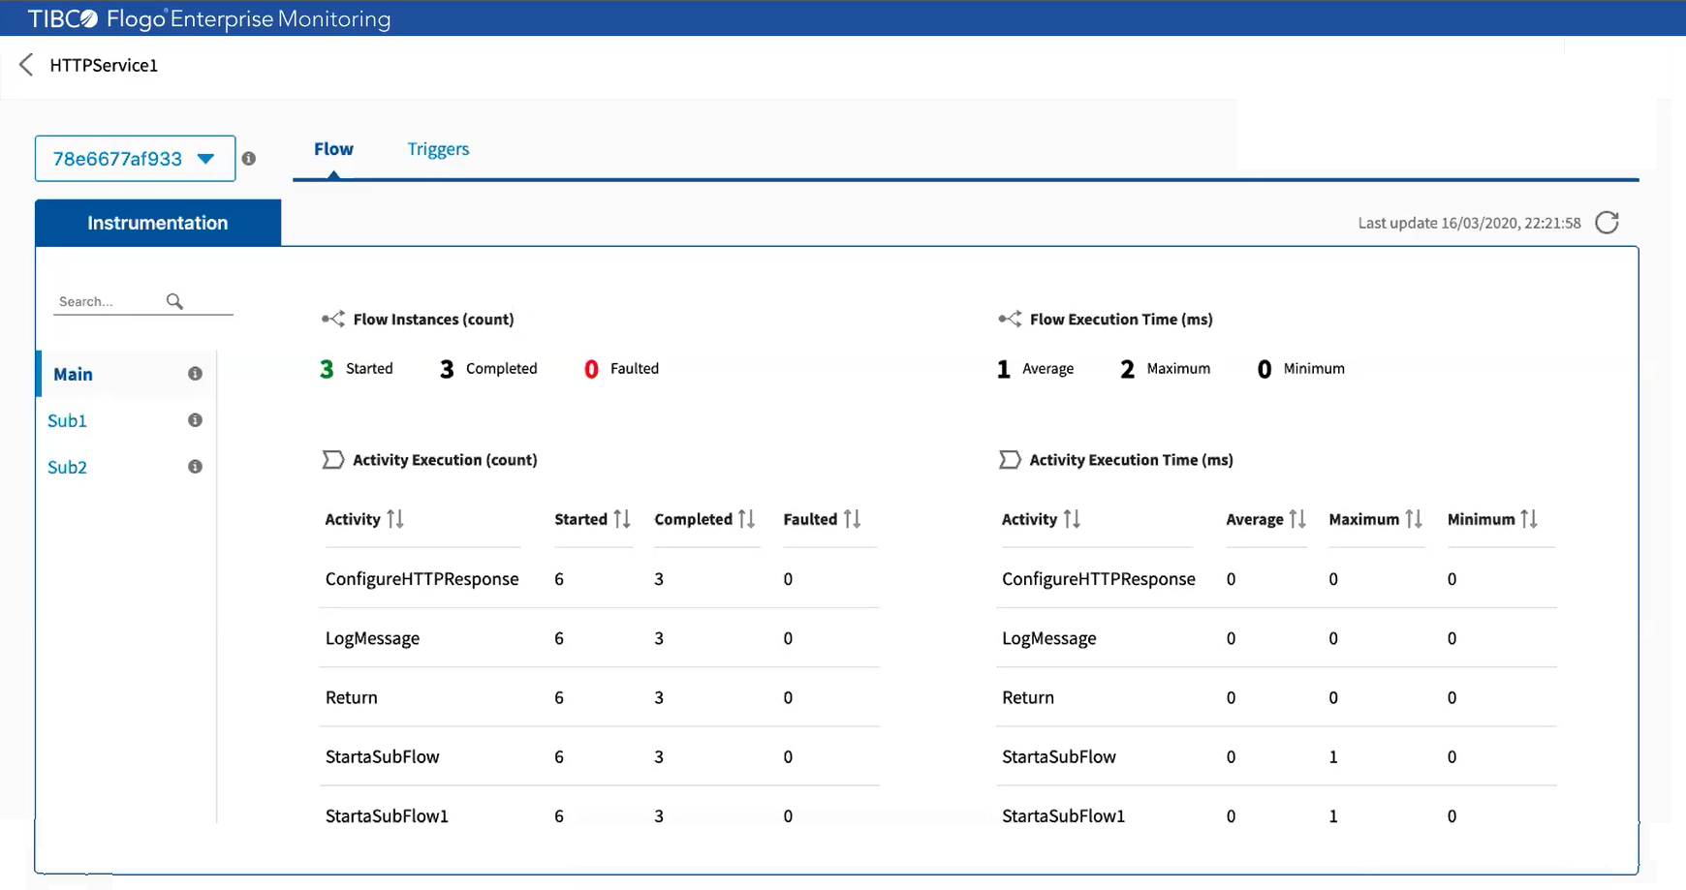
Task: Sort execution time by Maximum column
Action: pos(1414,519)
